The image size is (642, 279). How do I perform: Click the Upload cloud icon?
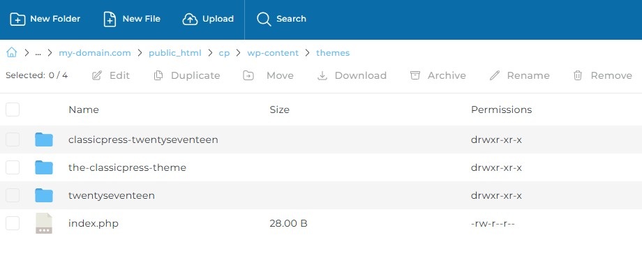point(190,19)
